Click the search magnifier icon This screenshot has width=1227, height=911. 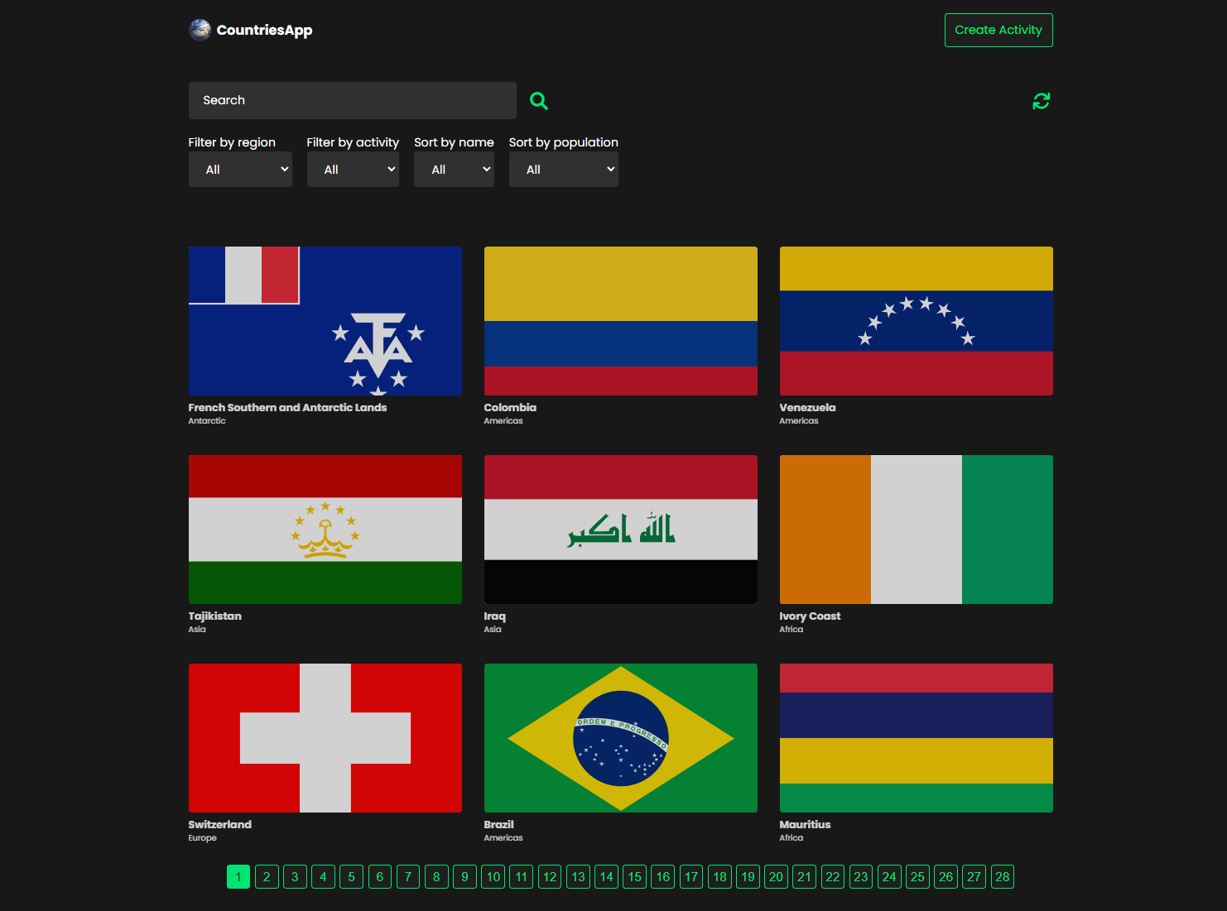pos(538,100)
